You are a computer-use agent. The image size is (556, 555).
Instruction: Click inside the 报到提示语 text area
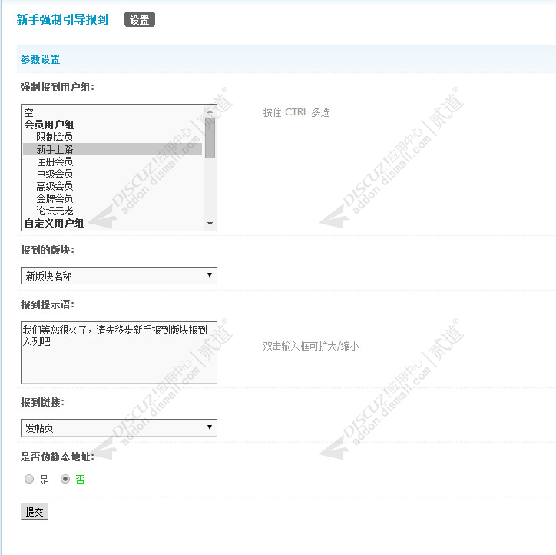[119, 352]
